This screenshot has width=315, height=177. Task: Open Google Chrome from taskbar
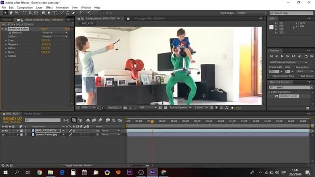[39, 172]
